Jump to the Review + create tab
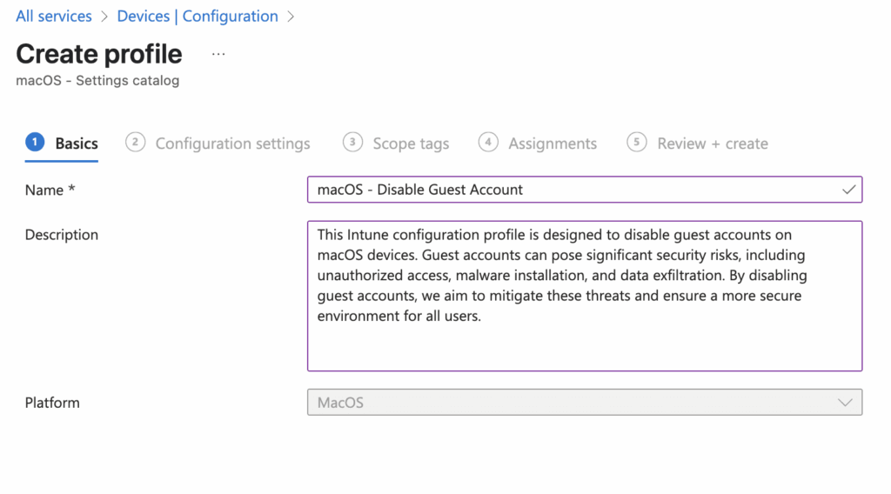Image resolution: width=891 pixels, height=494 pixels. click(713, 144)
